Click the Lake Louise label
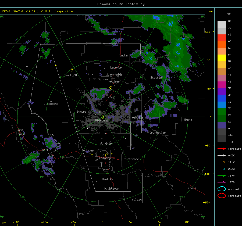The height and width of the screenshot is (226, 242). coord(21,132)
